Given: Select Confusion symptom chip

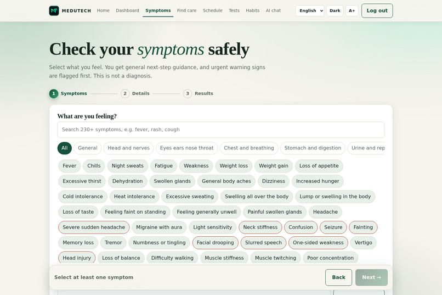Looking at the screenshot, I should tap(301, 227).
